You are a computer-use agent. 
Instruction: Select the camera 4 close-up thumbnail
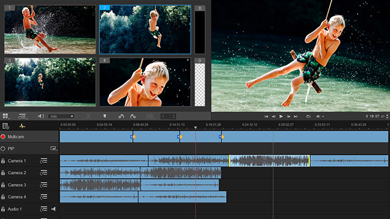click(145, 82)
